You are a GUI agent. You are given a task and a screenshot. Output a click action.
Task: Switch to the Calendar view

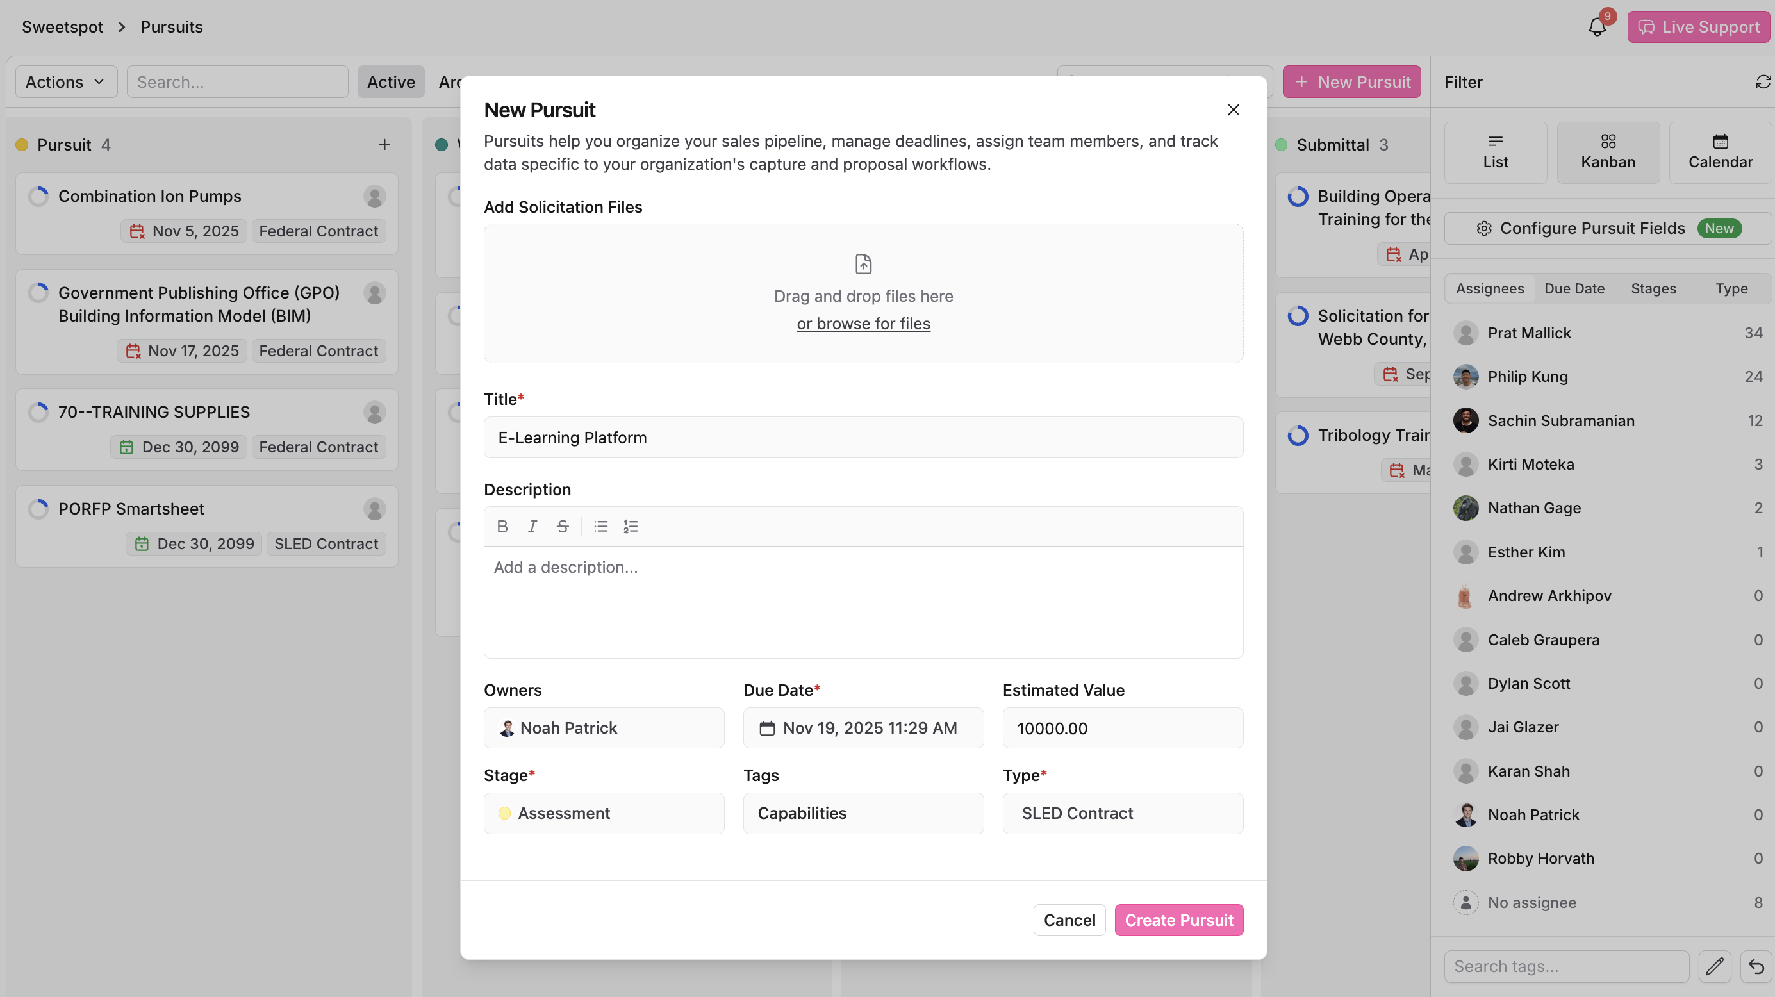[x=1720, y=152]
